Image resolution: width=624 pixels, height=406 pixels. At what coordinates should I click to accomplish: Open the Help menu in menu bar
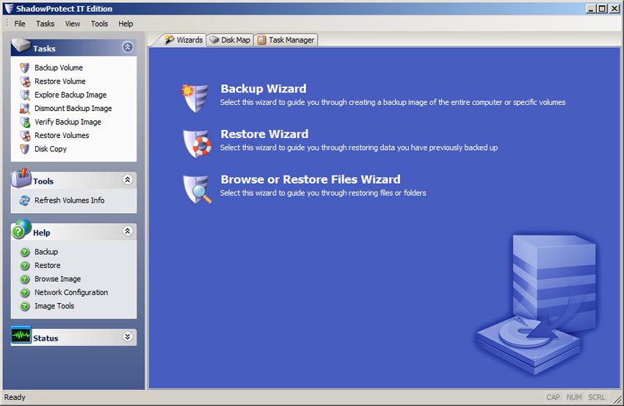tap(126, 23)
